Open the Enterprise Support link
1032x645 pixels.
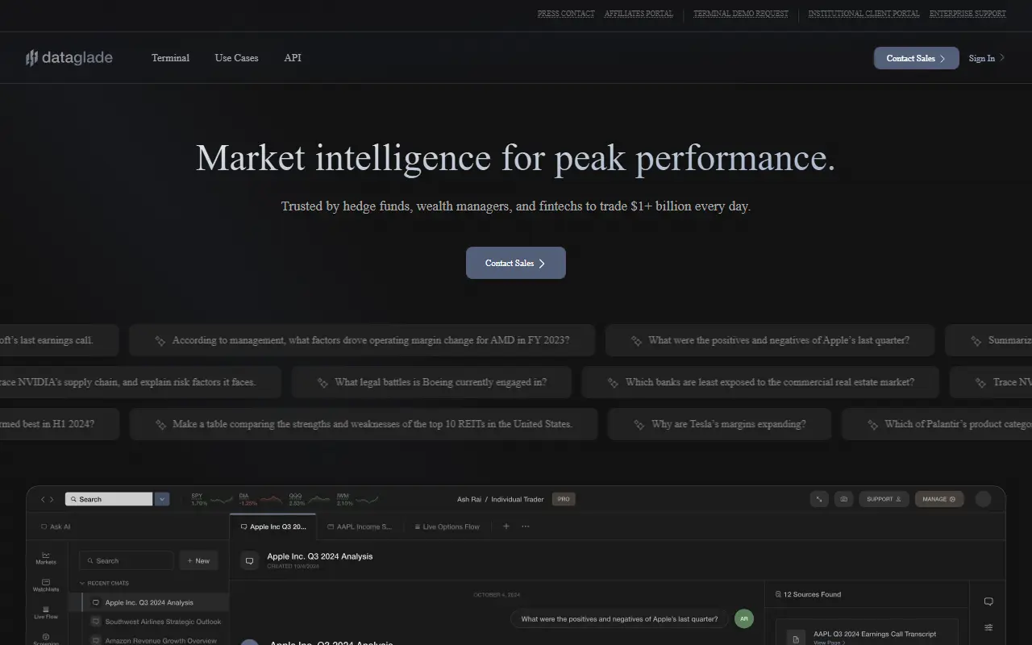[967, 14]
